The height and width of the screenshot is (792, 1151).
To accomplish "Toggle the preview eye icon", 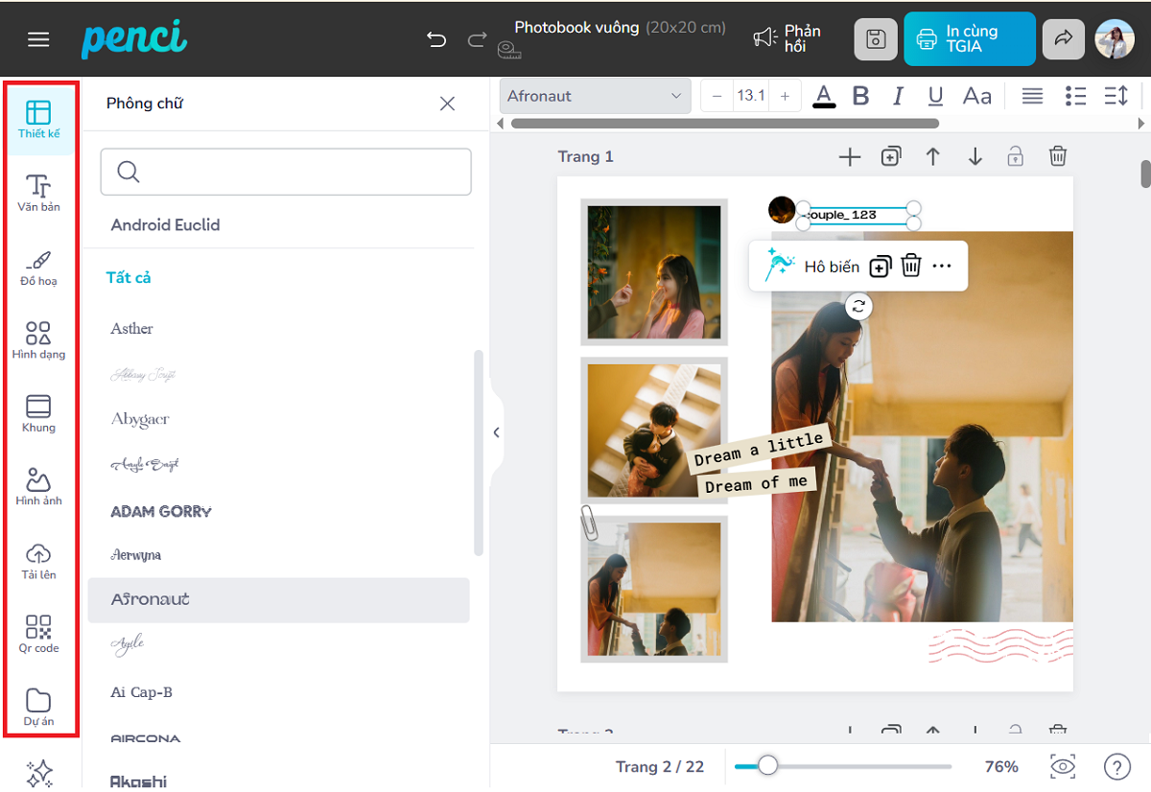I will click(x=1062, y=766).
